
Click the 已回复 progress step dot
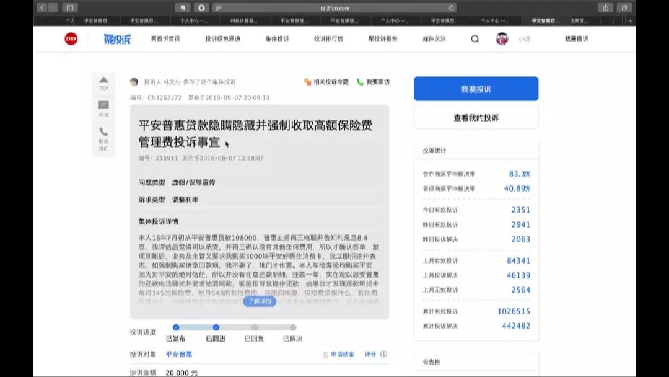(x=255, y=327)
